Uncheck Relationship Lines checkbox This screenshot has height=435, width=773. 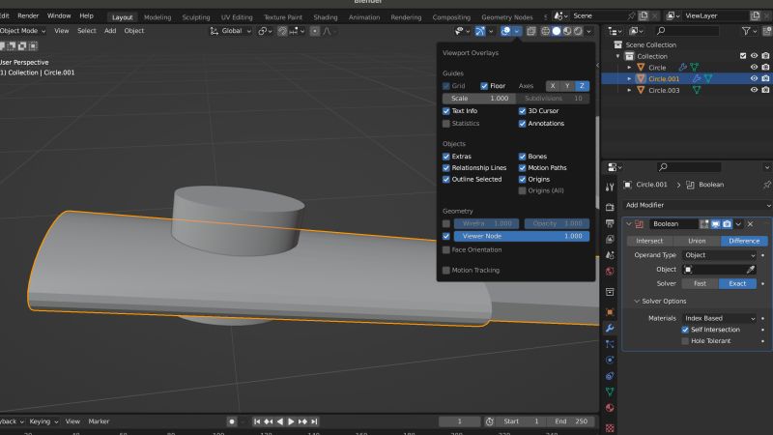[x=446, y=167]
